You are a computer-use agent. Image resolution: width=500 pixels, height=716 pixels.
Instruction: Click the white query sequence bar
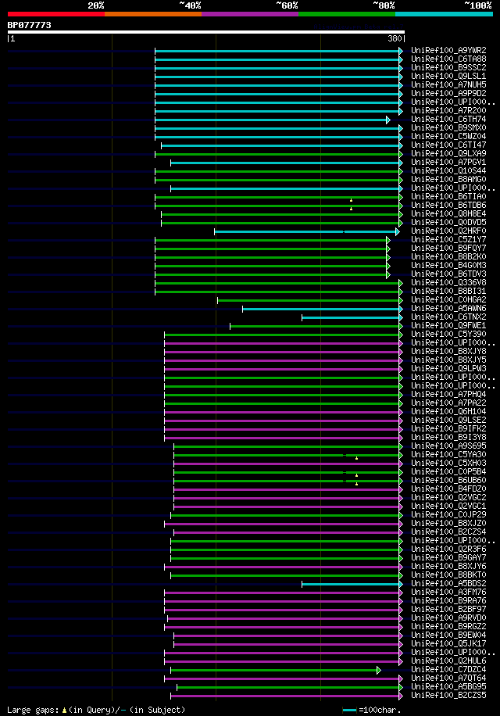coord(205,32)
